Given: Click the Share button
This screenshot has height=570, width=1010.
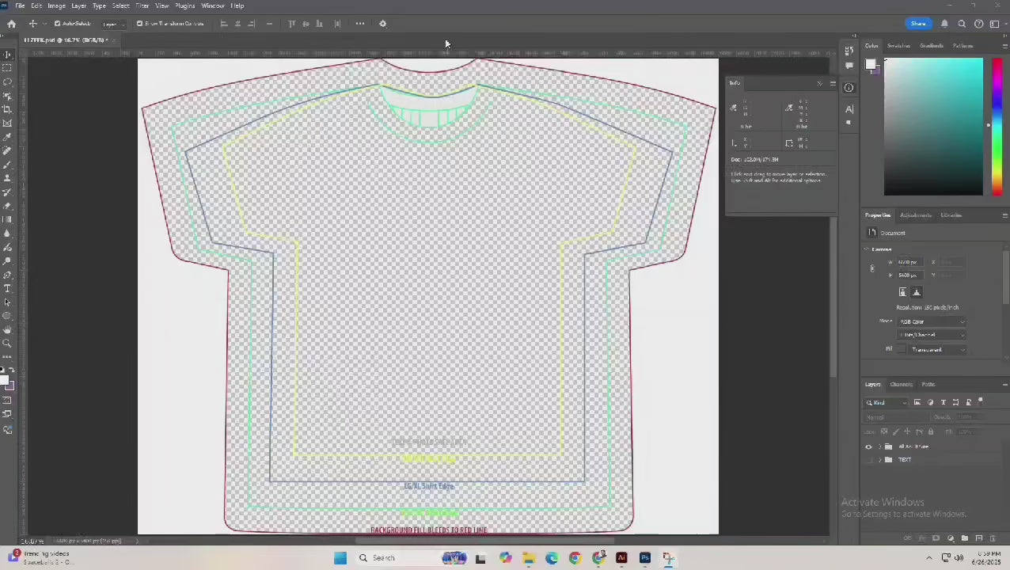Looking at the screenshot, I should click(x=917, y=24).
